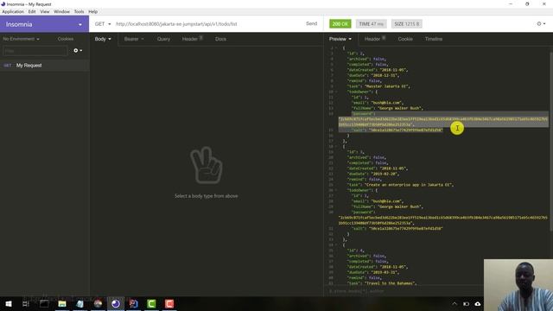This screenshot has width=553, height=311.
Task: Click the request URL field
Action: point(208,24)
